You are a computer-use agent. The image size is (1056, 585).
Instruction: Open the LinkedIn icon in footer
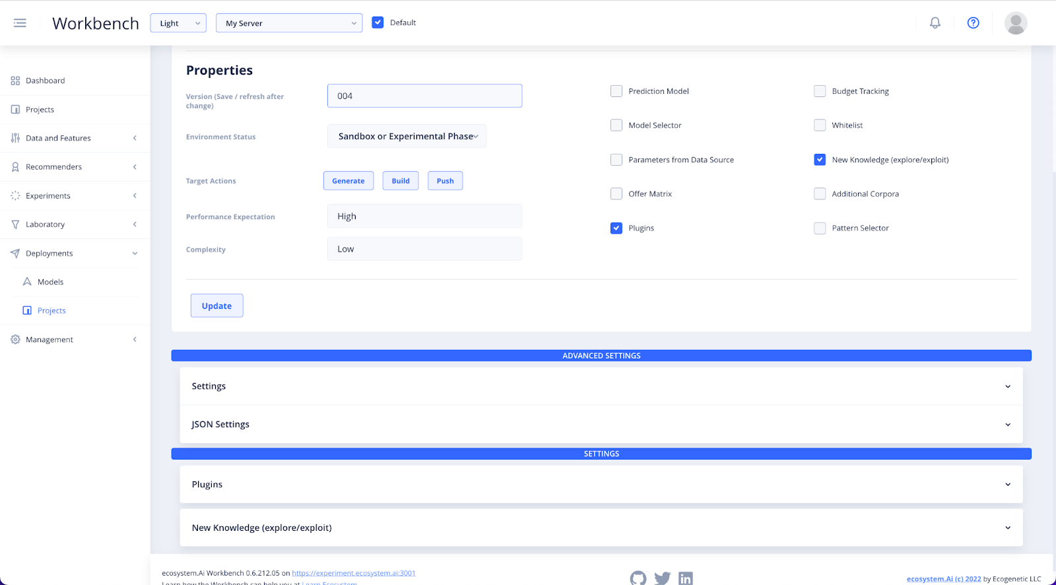[686, 578]
